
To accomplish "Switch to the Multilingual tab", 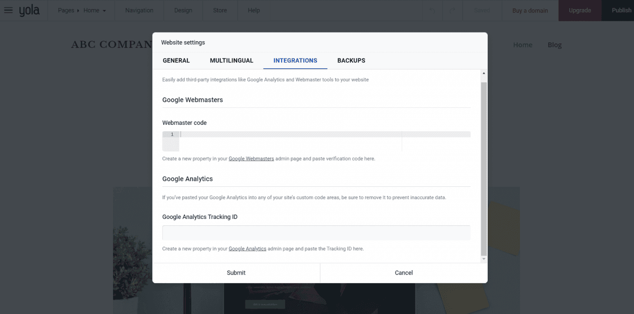I will click(231, 61).
